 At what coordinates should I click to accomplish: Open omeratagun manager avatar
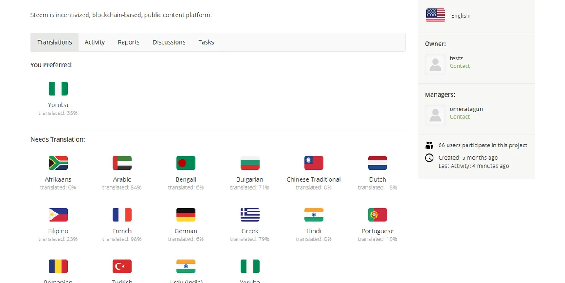coord(435,115)
